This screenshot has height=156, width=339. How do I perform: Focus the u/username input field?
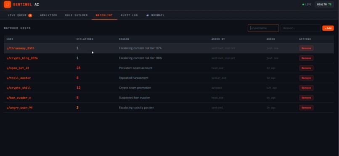point(263,28)
